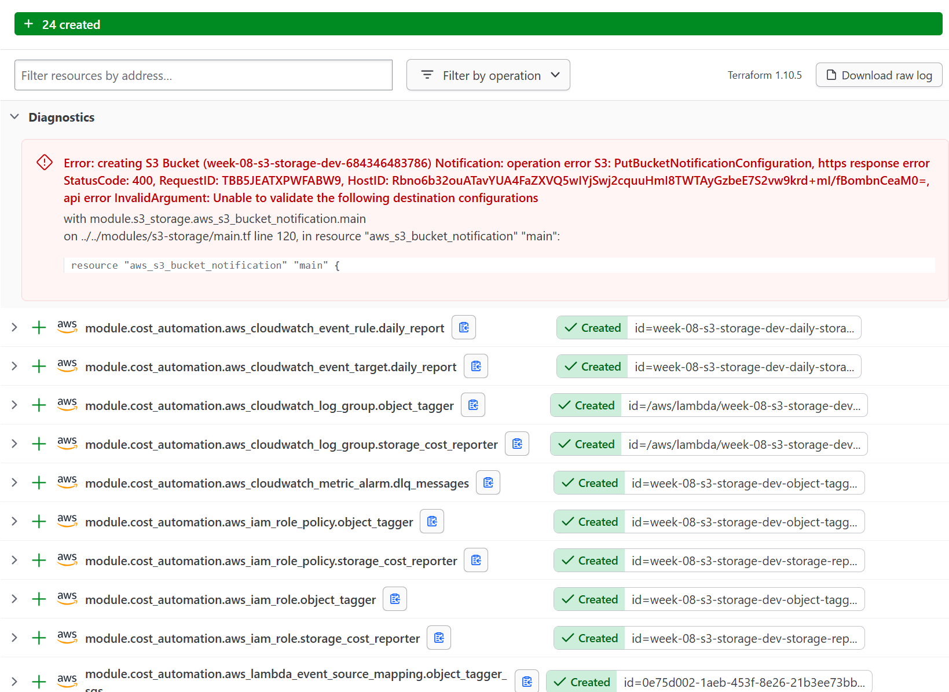Copy address icon for cloudwatch_event_target.daily_report
Image resolution: width=949 pixels, height=692 pixels.
[x=476, y=366]
